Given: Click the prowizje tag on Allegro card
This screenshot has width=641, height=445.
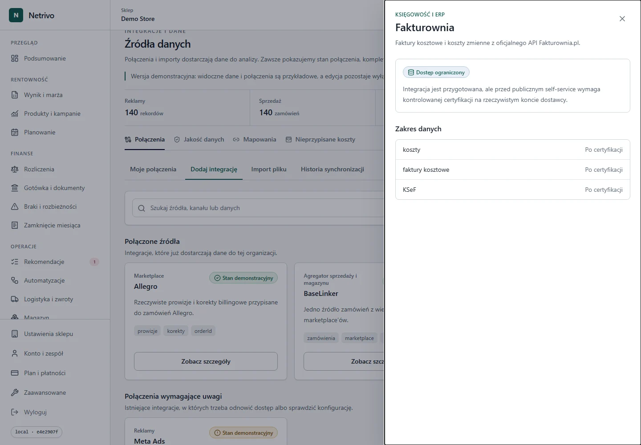Looking at the screenshot, I should (x=148, y=331).
